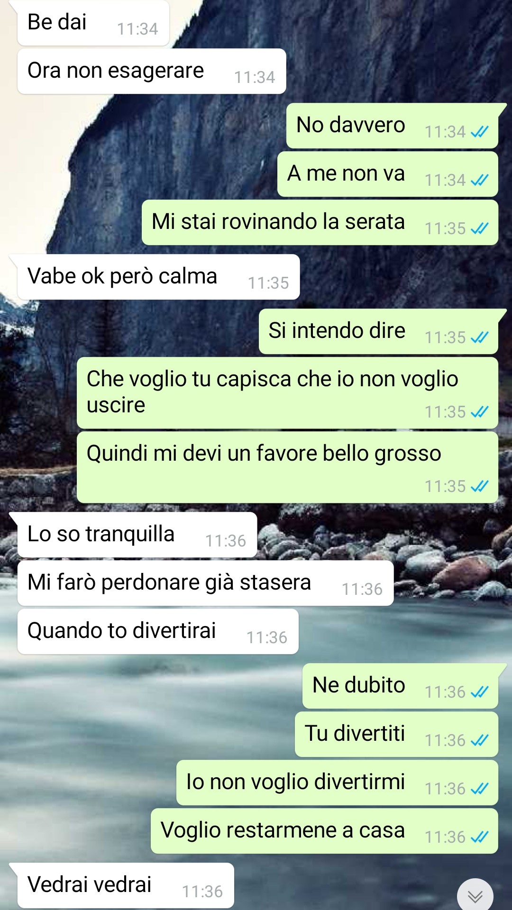512x910 pixels.
Task: Select the 'Che voglio tu capisca' message
Action: (x=287, y=393)
